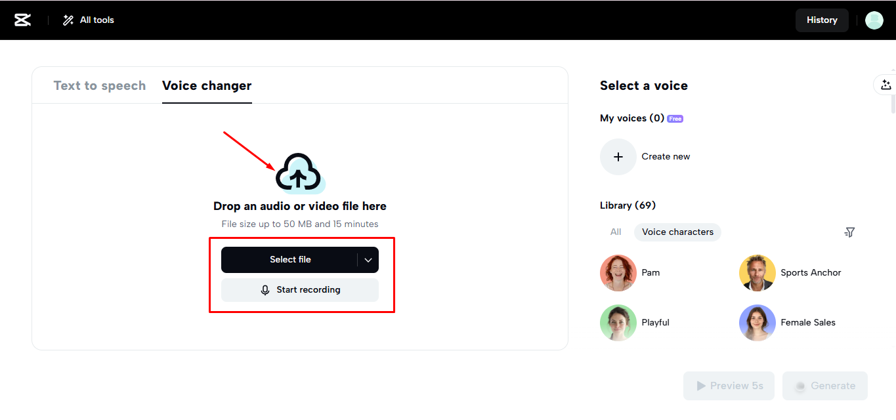Open the CapCut home logo
This screenshot has width=896, height=420.
click(22, 20)
